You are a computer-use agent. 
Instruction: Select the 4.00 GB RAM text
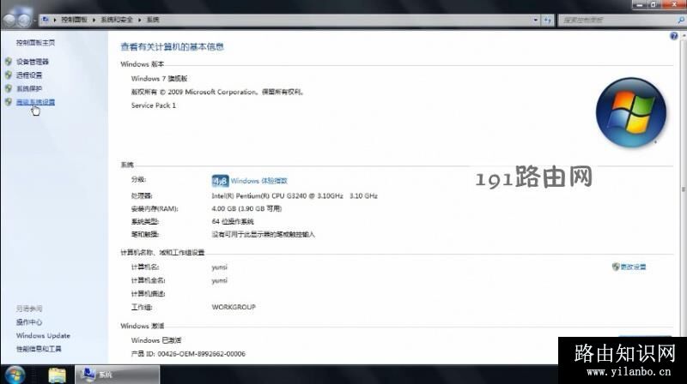(x=246, y=208)
